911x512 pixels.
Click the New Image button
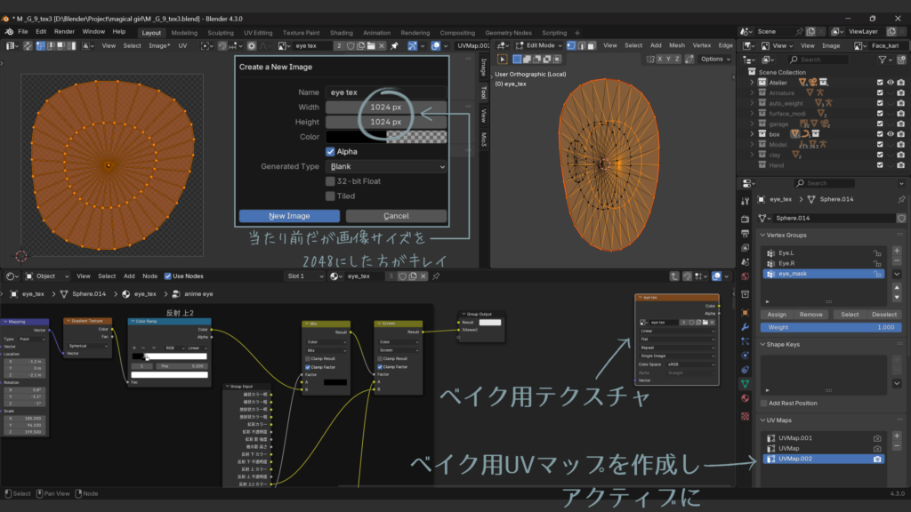pyautogui.click(x=289, y=216)
